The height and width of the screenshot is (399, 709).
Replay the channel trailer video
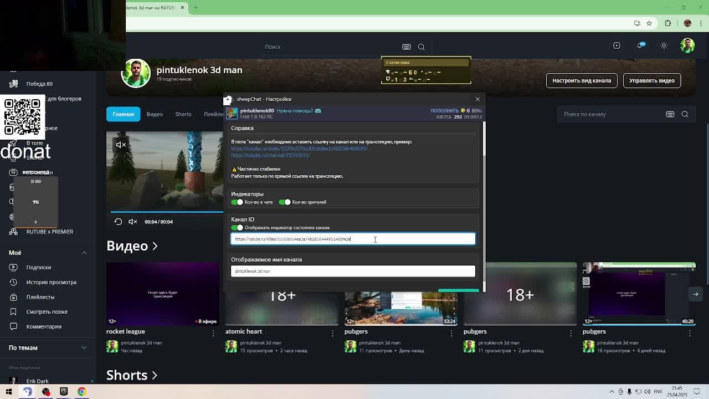[118, 222]
